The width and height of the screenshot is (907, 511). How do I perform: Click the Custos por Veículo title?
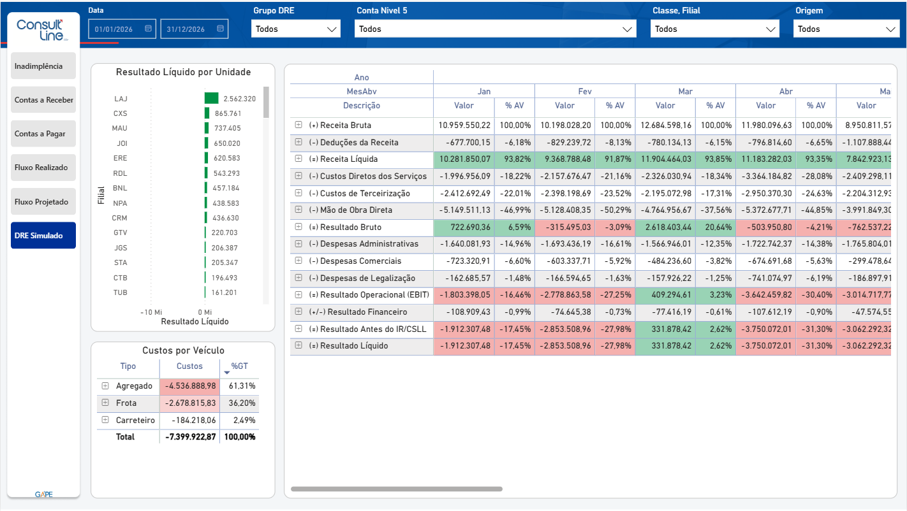tap(183, 350)
